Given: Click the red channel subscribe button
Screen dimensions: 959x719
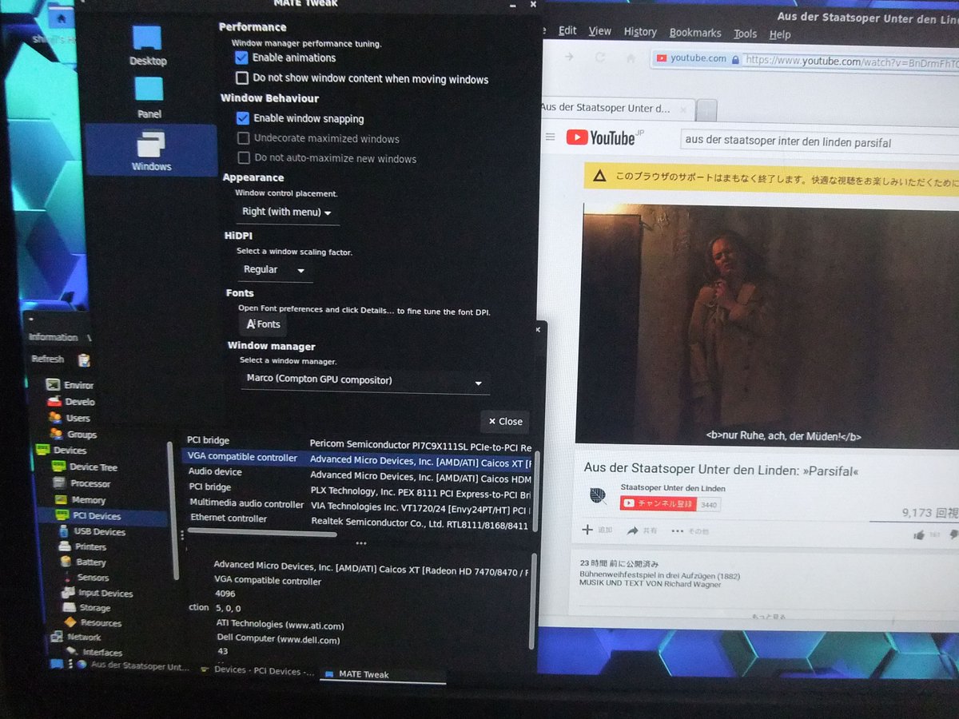Looking at the screenshot, I should [659, 503].
